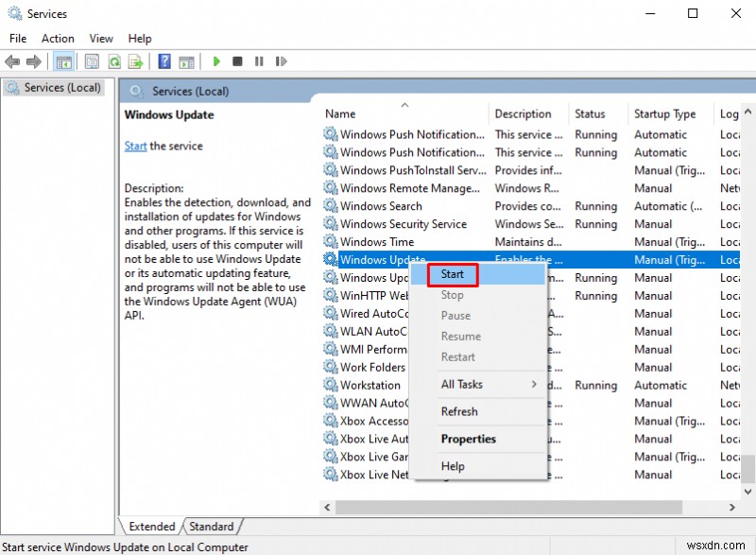Select the Windows Remote Manage... row name
756x555 pixels.
(x=410, y=188)
